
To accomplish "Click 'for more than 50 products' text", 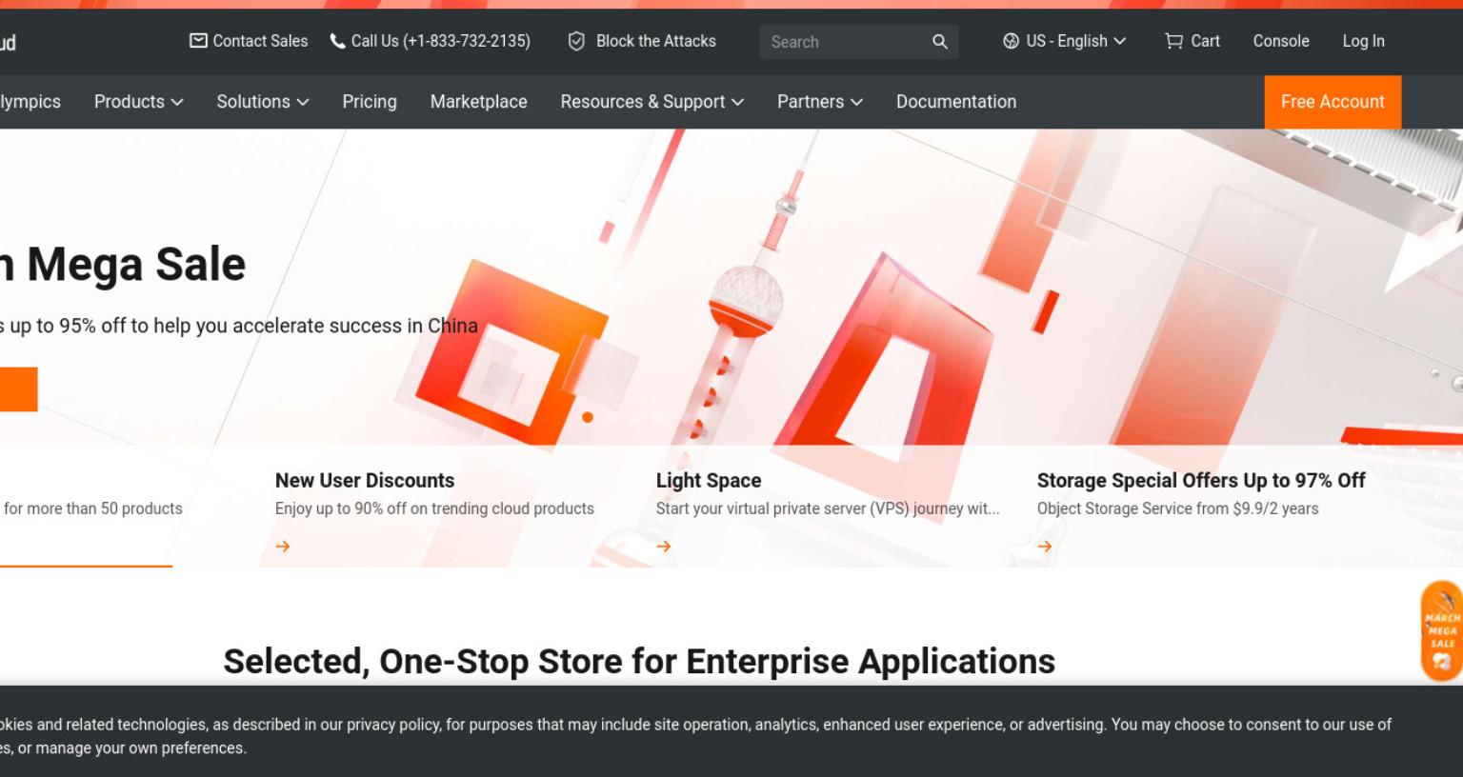I will click(93, 508).
